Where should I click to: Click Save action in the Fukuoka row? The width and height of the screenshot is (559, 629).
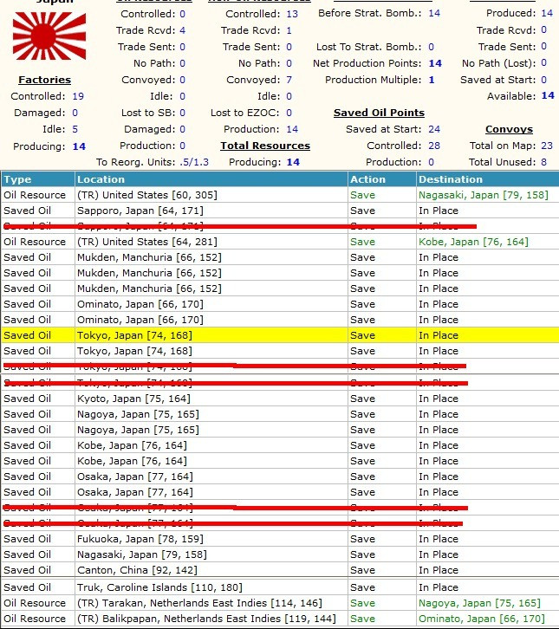(362, 539)
